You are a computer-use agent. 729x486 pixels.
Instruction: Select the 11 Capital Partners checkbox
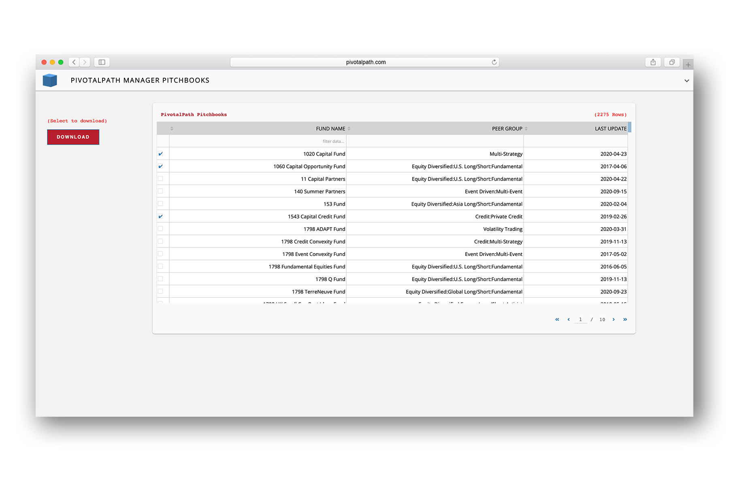pos(161,179)
